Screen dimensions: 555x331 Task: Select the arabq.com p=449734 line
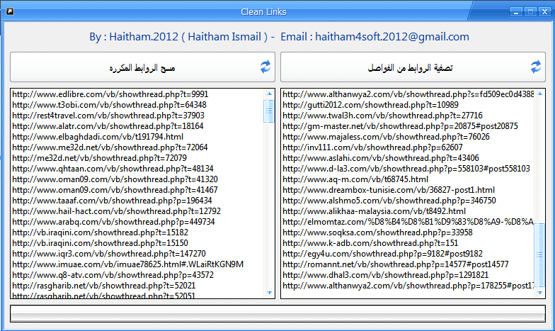[x=113, y=222]
